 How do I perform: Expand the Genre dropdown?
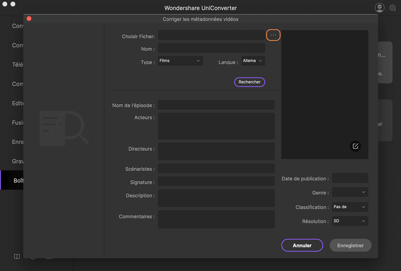click(x=350, y=192)
